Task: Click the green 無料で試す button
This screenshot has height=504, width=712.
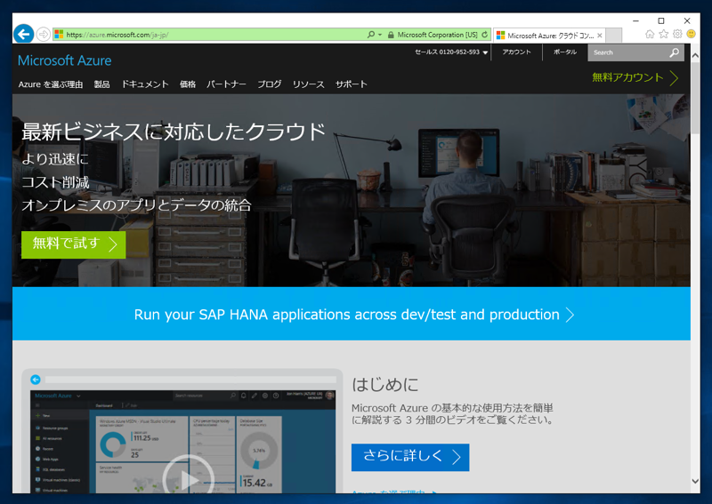Action: 74,244
